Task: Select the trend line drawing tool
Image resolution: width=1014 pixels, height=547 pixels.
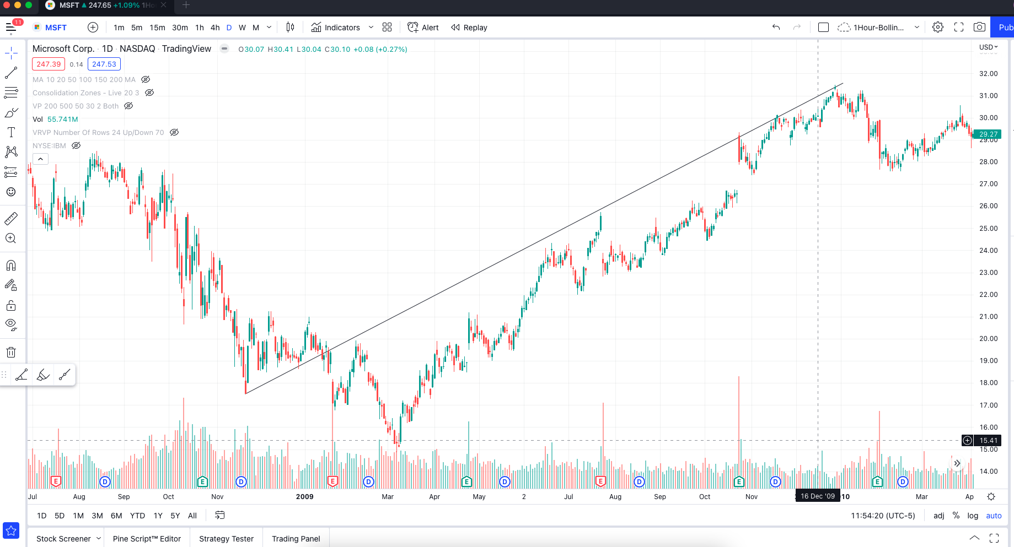Action: click(x=11, y=73)
